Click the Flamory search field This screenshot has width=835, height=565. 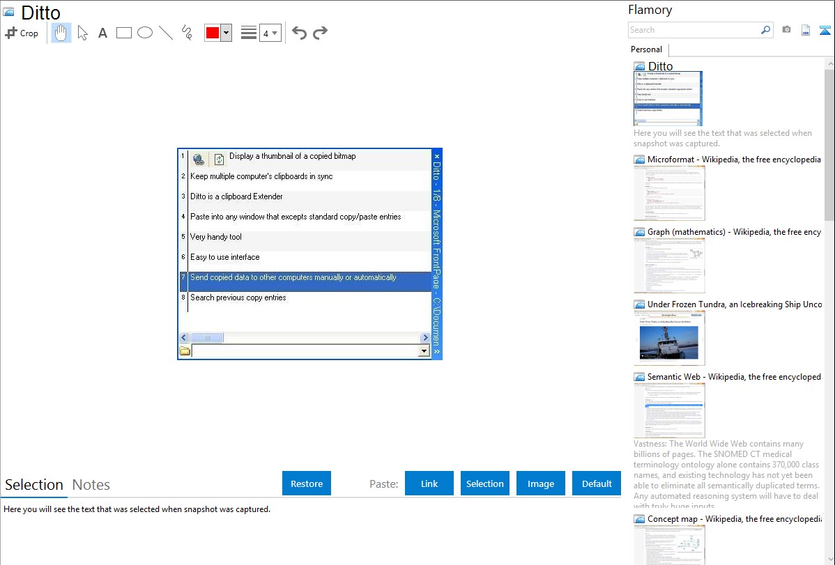coord(694,30)
